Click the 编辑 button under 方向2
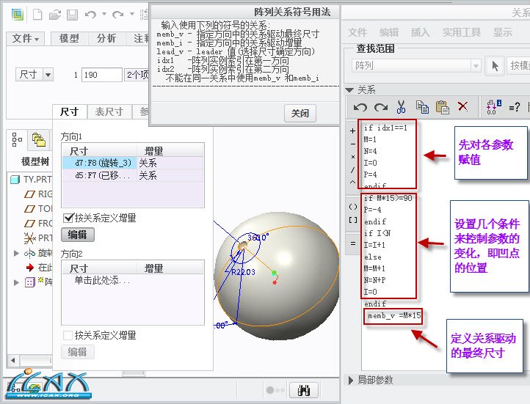 pyautogui.click(x=77, y=352)
